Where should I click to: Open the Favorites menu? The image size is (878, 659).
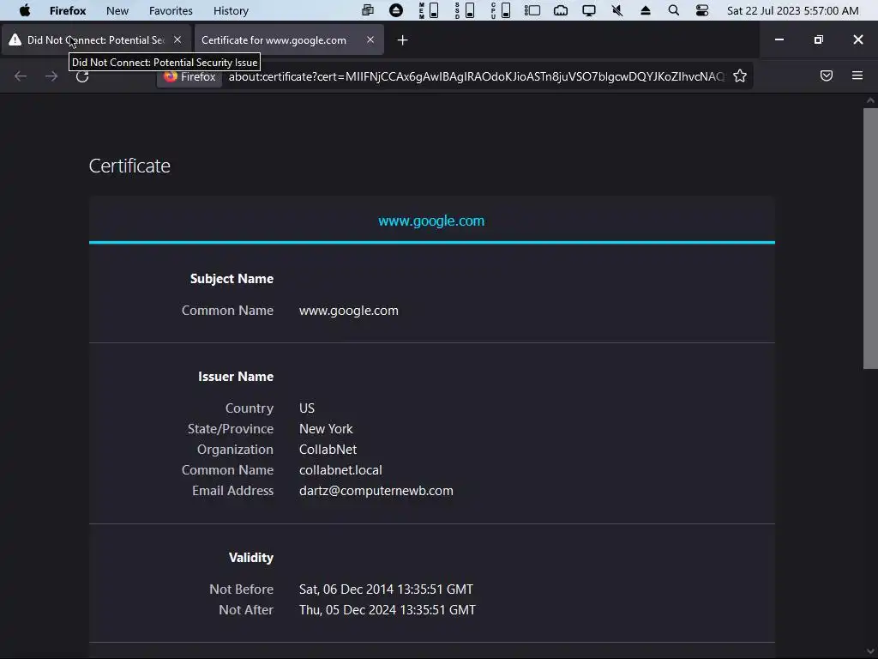point(171,10)
